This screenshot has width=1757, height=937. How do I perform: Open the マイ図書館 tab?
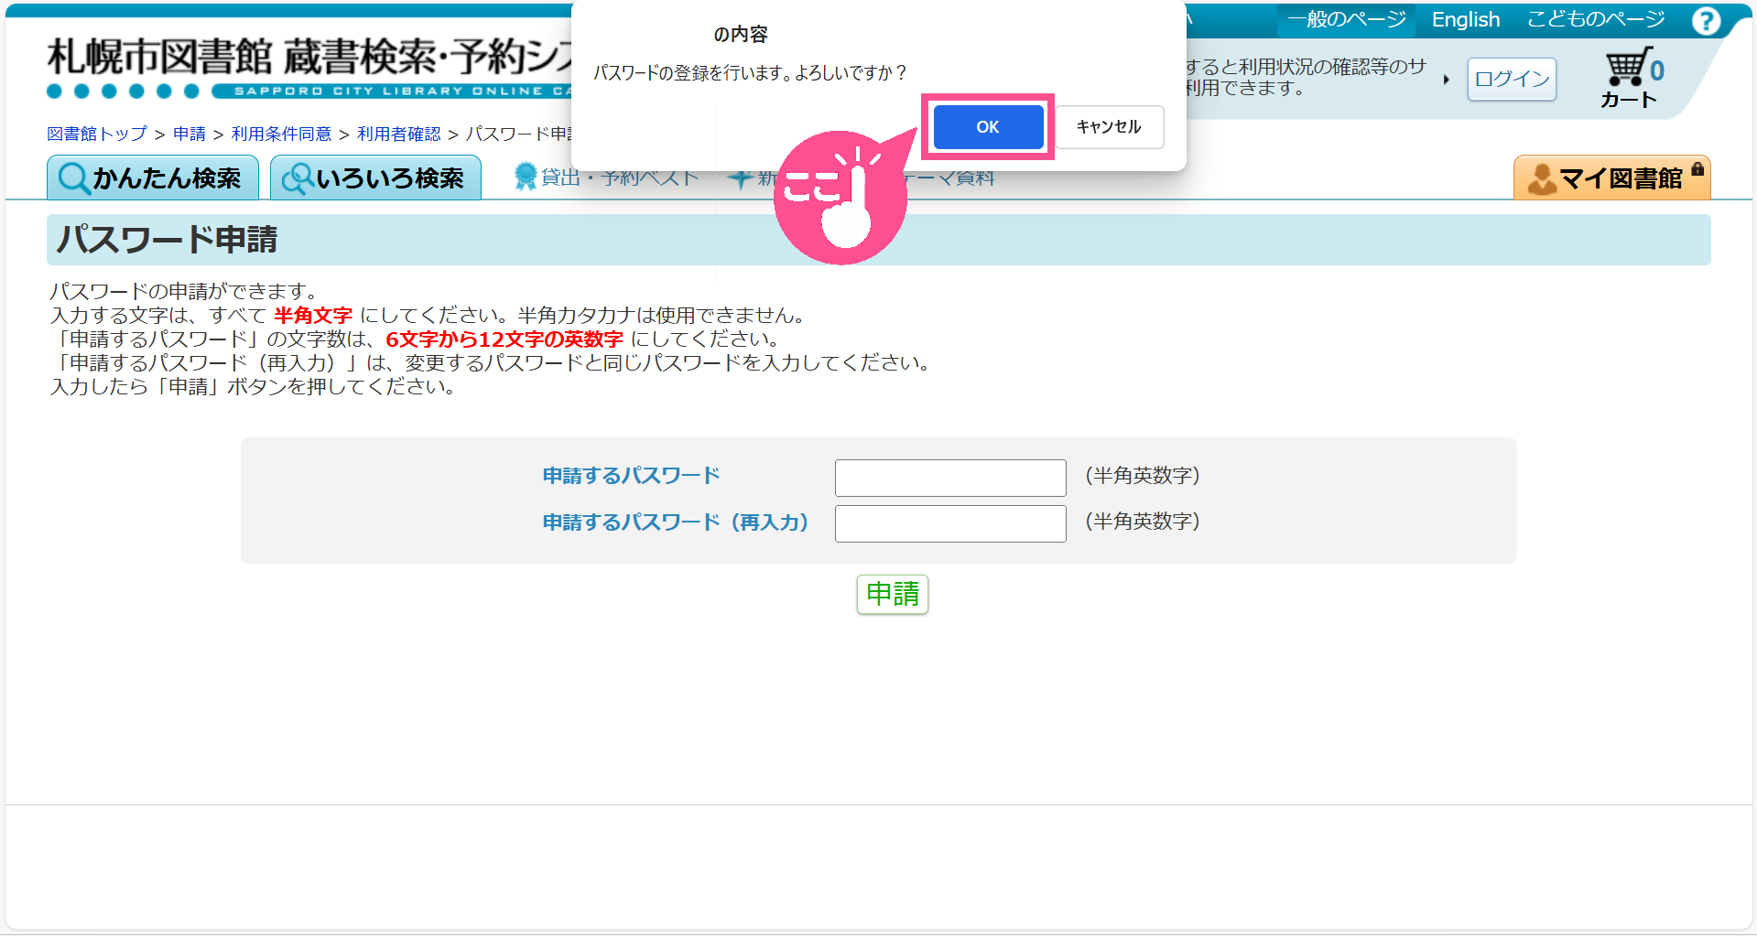tap(1611, 178)
